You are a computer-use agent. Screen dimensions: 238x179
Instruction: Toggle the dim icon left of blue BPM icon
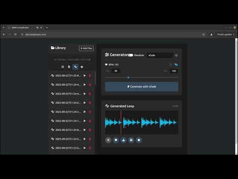pos(170,65)
